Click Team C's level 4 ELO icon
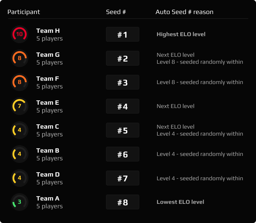This screenshot has height=223, width=256. point(20,130)
